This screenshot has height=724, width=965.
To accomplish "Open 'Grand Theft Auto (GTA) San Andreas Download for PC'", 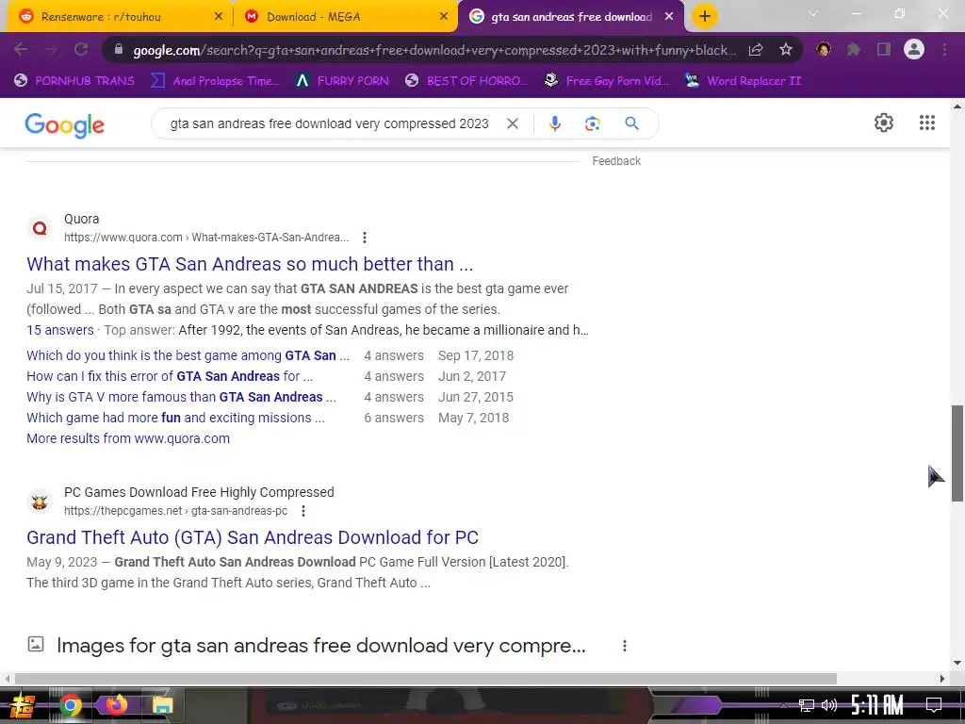I will pyautogui.click(x=253, y=537).
